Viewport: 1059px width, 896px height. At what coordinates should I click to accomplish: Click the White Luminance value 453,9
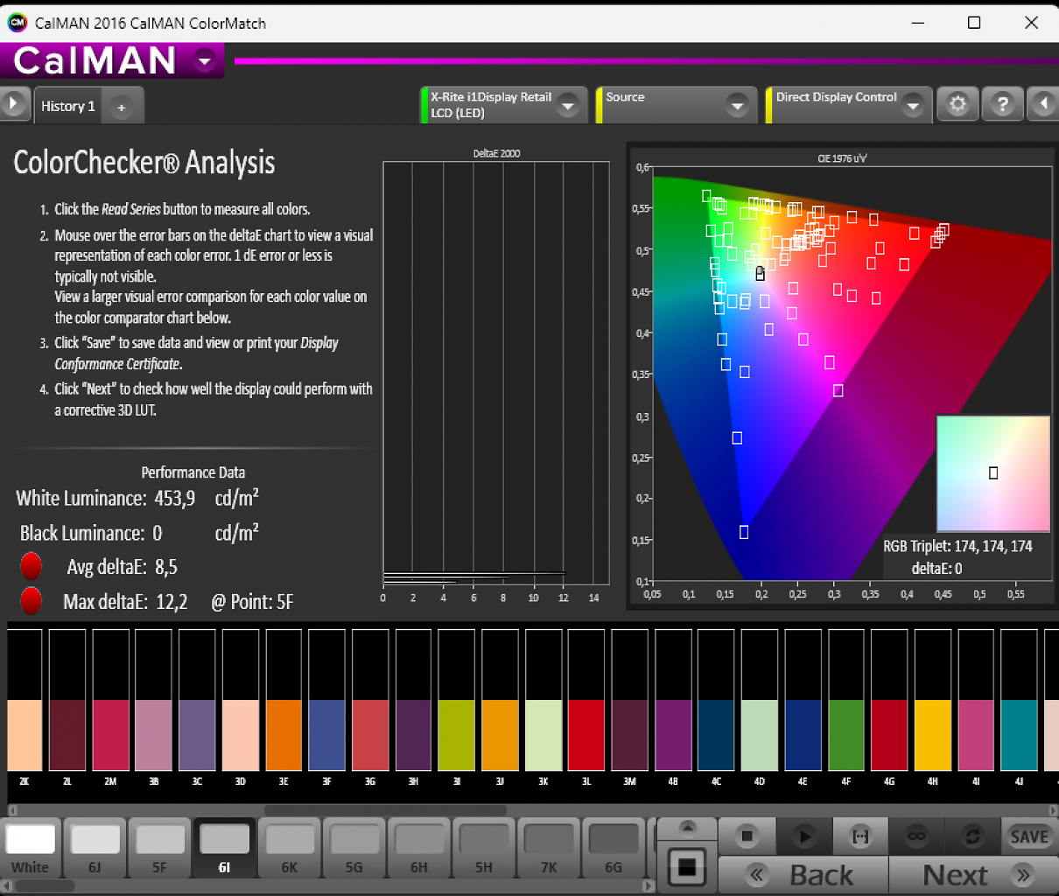tap(175, 499)
